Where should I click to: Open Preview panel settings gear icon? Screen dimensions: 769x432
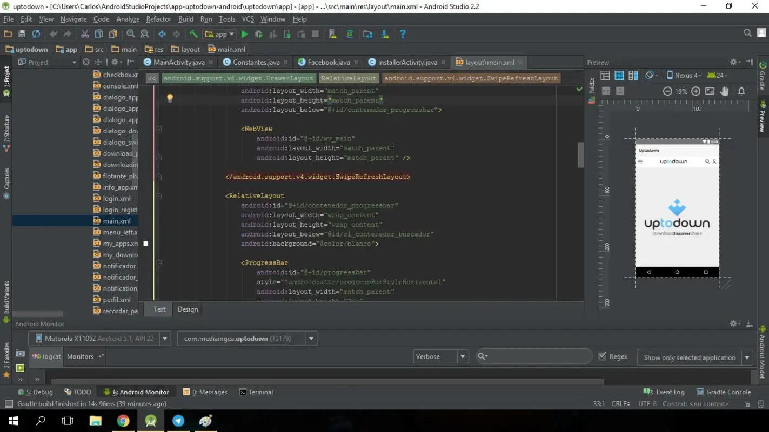(733, 62)
